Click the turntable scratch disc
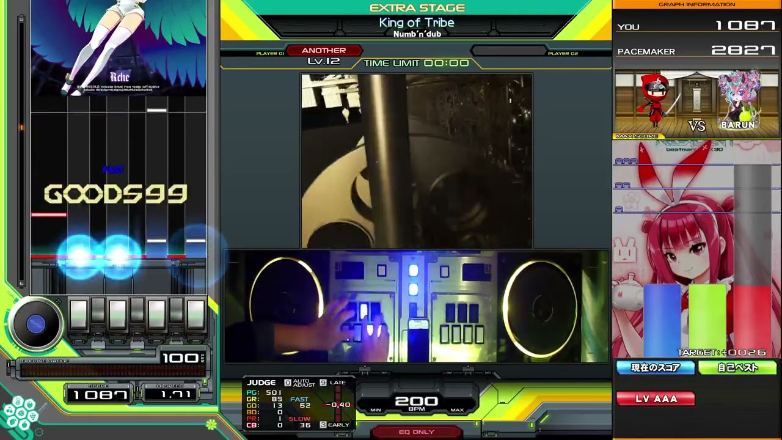Viewport: 782px width, 440px height. pyautogui.click(x=36, y=324)
